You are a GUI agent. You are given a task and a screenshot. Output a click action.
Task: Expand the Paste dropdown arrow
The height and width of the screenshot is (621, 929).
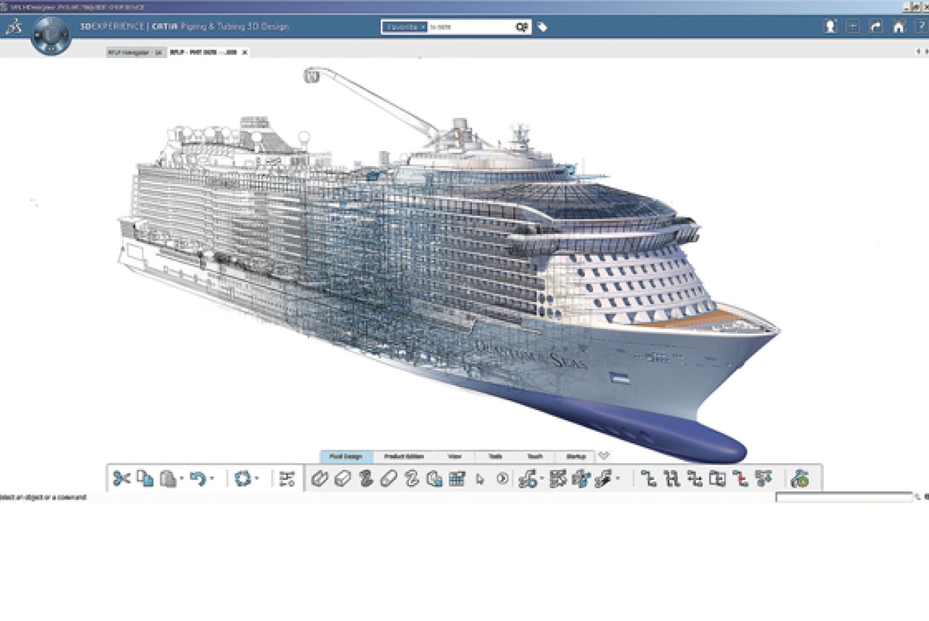(182, 479)
